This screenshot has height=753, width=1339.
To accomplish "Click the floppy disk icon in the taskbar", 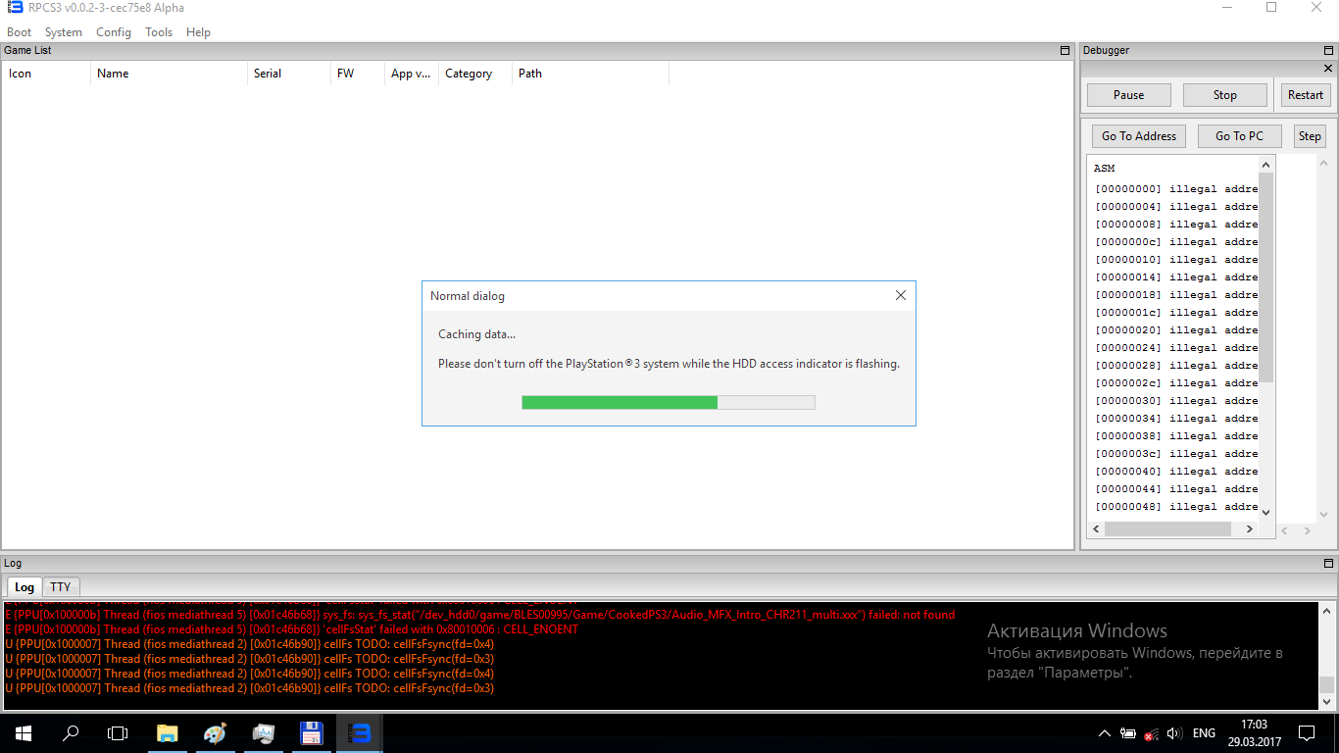I will pyautogui.click(x=311, y=732).
